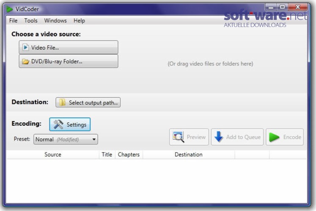Screen dimensions: 316x211
Task: Open the encoding Settings
Action: coord(70,124)
